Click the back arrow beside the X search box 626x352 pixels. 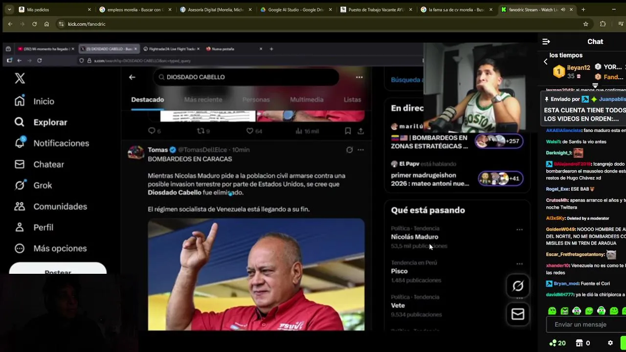[132, 77]
